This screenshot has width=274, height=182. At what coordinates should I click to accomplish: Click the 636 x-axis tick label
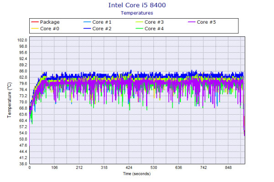[x=179, y=167]
